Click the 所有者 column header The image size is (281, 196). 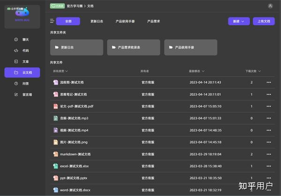pyautogui.click(x=144, y=71)
